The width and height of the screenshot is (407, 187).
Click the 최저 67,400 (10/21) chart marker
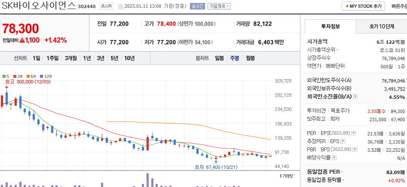point(216,167)
